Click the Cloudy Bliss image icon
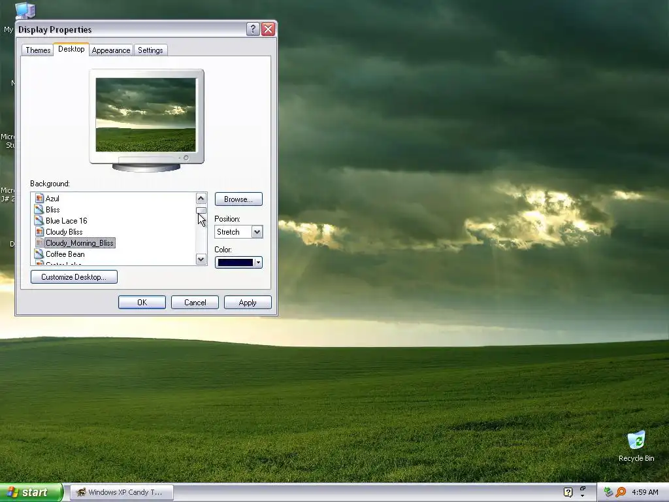Screen dimensions: 669x502 (x=39, y=231)
